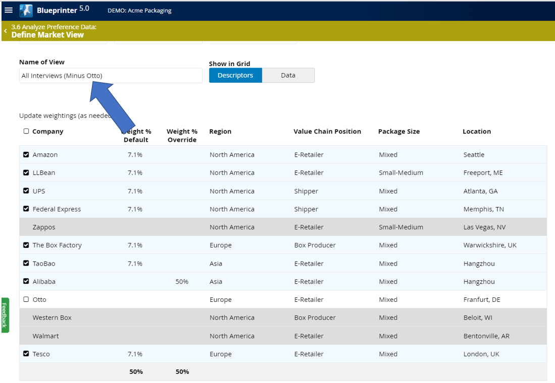Check the Otto checkbox
The height and width of the screenshot is (383, 555).
[26, 299]
